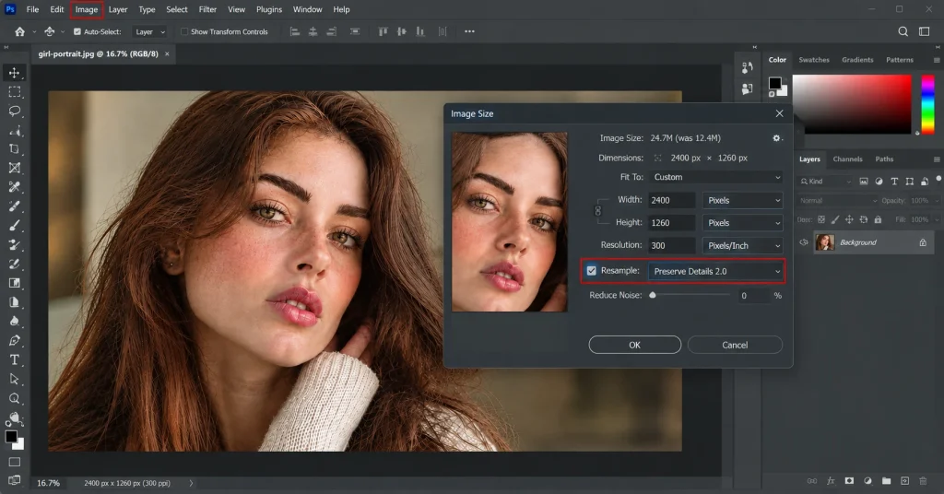Toggle the width-height constrain link
The width and height of the screenshot is (944, 494).
pyautogui.click(x=597, y=211)
